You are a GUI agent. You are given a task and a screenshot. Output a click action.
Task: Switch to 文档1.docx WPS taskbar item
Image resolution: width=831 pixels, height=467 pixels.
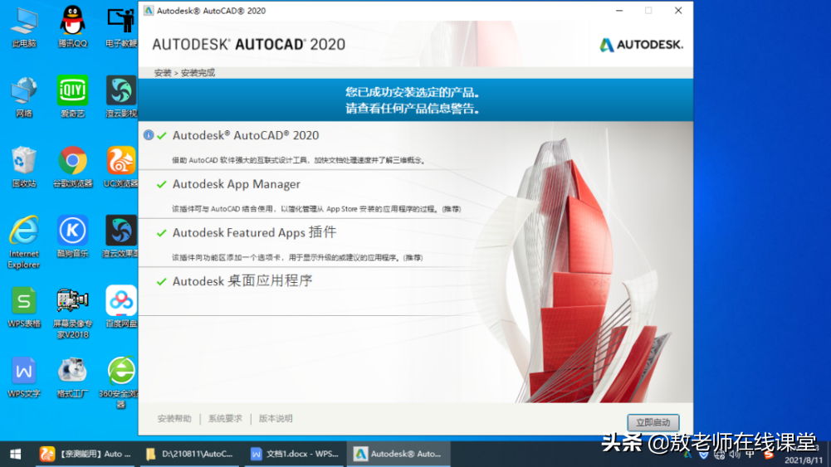pos(295,454)
